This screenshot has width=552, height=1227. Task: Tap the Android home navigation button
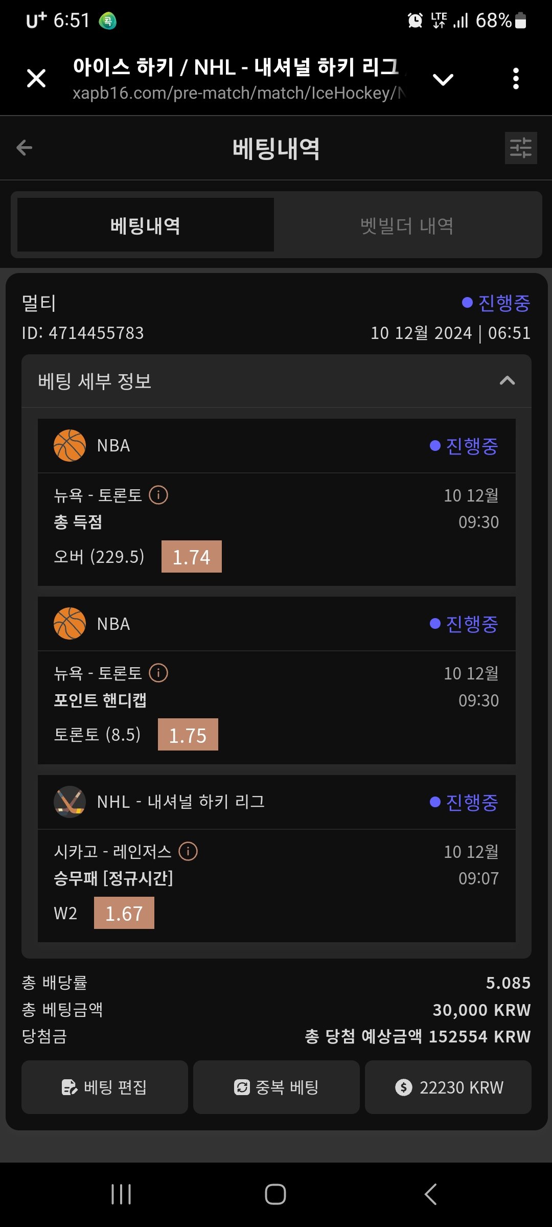click(x=275, y=1194)
